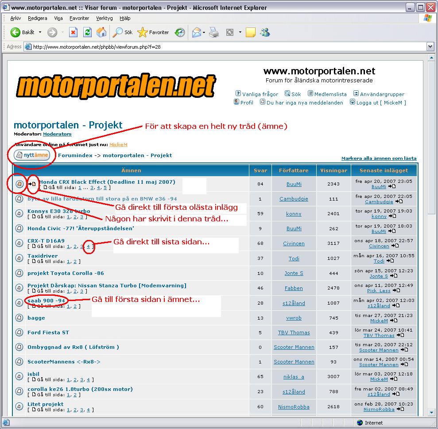
Task: Log out via Logga ut [ MickeM ]
Action: tap(381, 103)
